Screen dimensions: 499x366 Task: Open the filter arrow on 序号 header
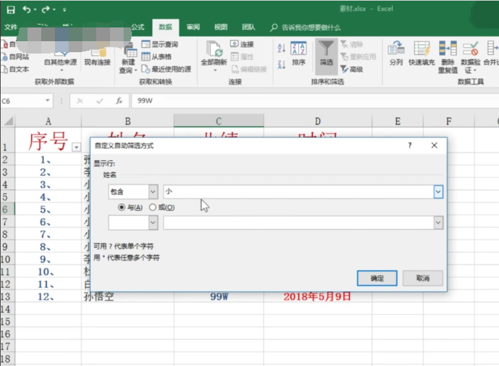(x=76, y=146)
